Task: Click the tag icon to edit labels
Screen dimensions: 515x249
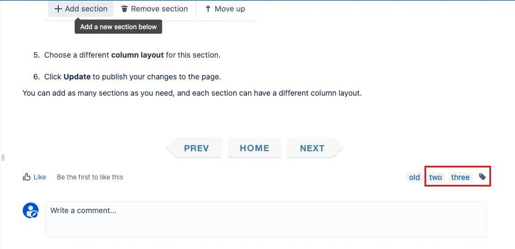Action: (482, 177)
